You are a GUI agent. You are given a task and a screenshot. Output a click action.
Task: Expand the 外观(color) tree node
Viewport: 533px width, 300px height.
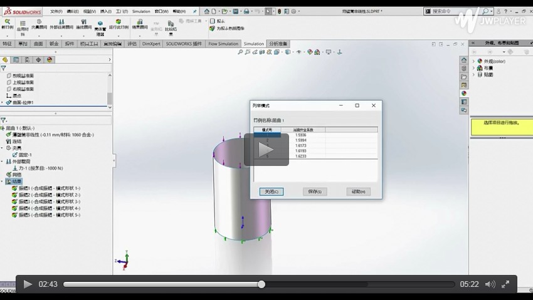click(474, 61)
